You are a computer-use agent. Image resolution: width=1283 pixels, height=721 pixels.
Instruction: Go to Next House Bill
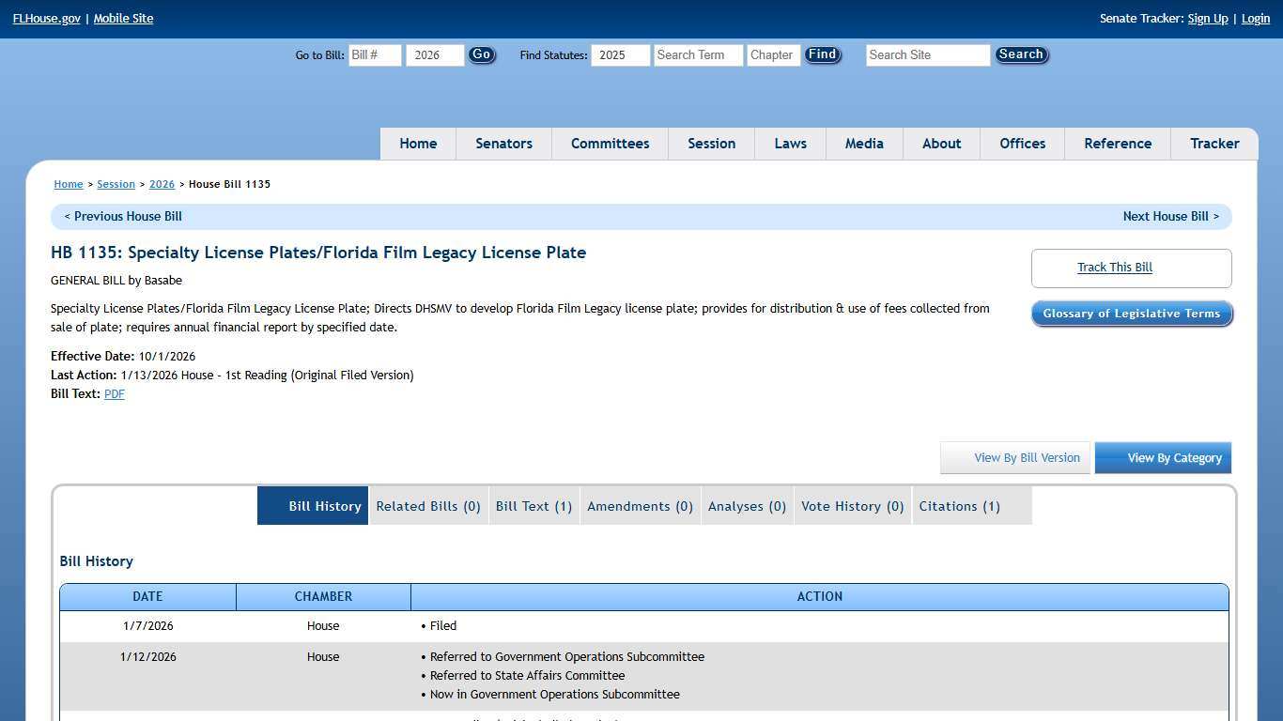1170,217
